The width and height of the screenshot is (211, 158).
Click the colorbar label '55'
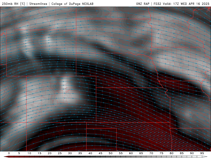click(121, 153)
